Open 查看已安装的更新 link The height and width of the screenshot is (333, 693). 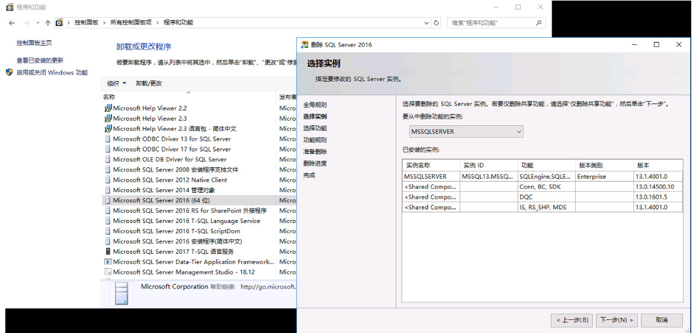click(40, 60)
